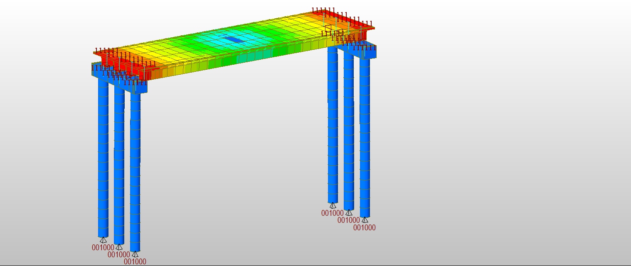Click the support symbol under the far-left pile
This screenshot has height=266, width=631.
[x=103, y=240]
